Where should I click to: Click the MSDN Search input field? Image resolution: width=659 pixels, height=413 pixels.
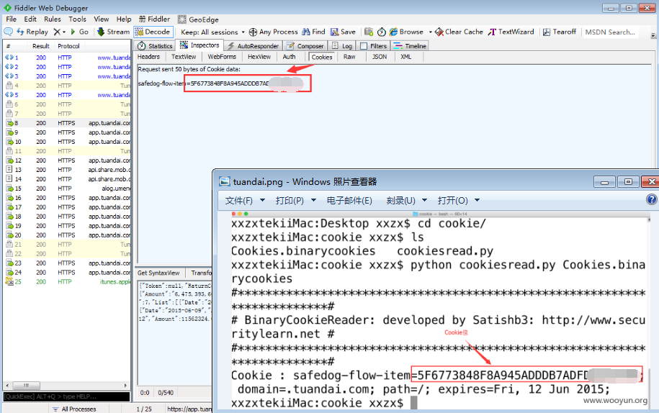click(611, 32)
